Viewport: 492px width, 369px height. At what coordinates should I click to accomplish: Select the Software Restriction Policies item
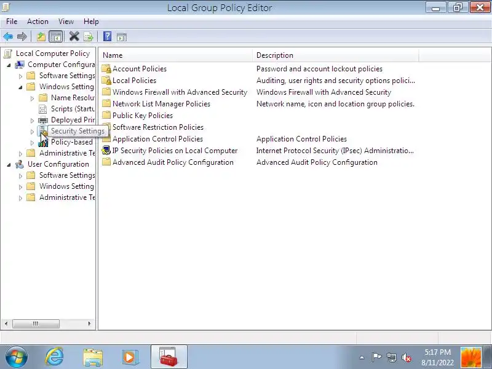point(158,127)
